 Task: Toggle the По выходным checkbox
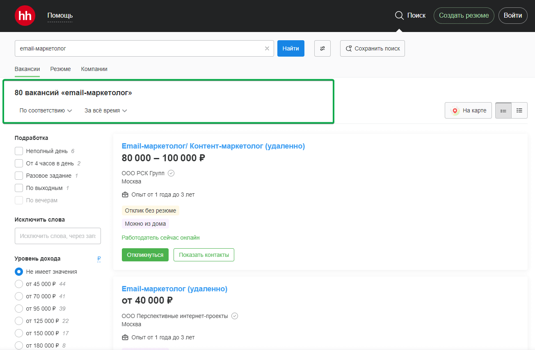click(x=19, y=188)
